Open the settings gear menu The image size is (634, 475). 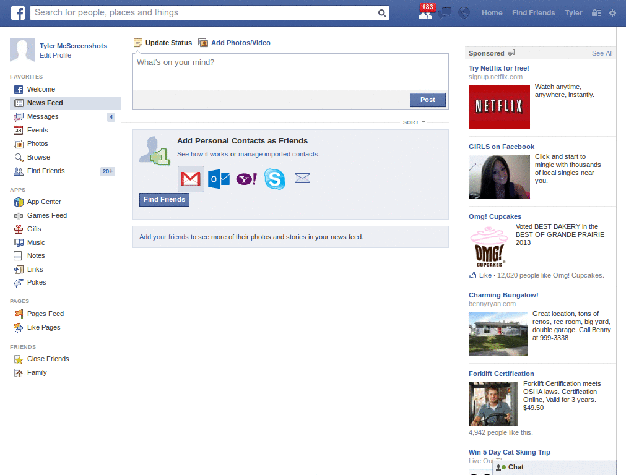612,13
